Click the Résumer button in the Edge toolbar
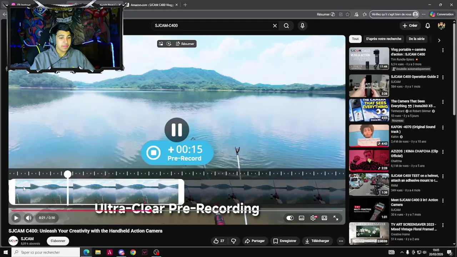 [x=326, y=14]
